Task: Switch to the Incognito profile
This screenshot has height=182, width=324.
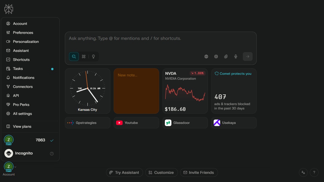Action: pos(24,153)
